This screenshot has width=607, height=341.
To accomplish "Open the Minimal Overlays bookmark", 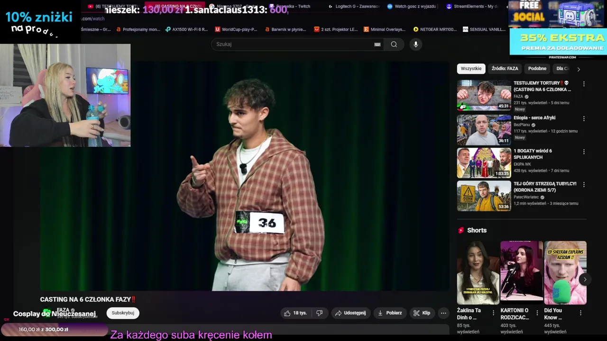I will click(x=385, y=29).
